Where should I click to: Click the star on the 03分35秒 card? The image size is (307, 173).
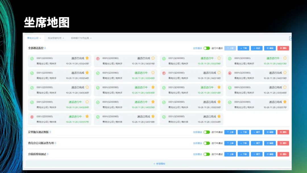pyautogui.click(x=219, y=102)
